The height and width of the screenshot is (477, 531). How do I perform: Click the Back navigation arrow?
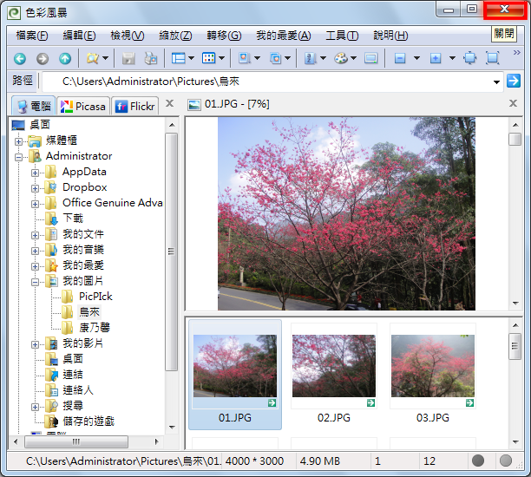(20, 59)
